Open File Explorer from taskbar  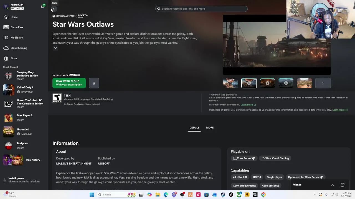158,195
